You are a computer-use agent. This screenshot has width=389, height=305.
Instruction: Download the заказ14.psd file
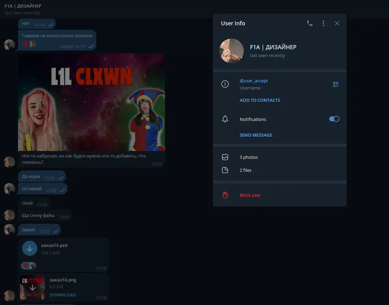pos(29,248)
